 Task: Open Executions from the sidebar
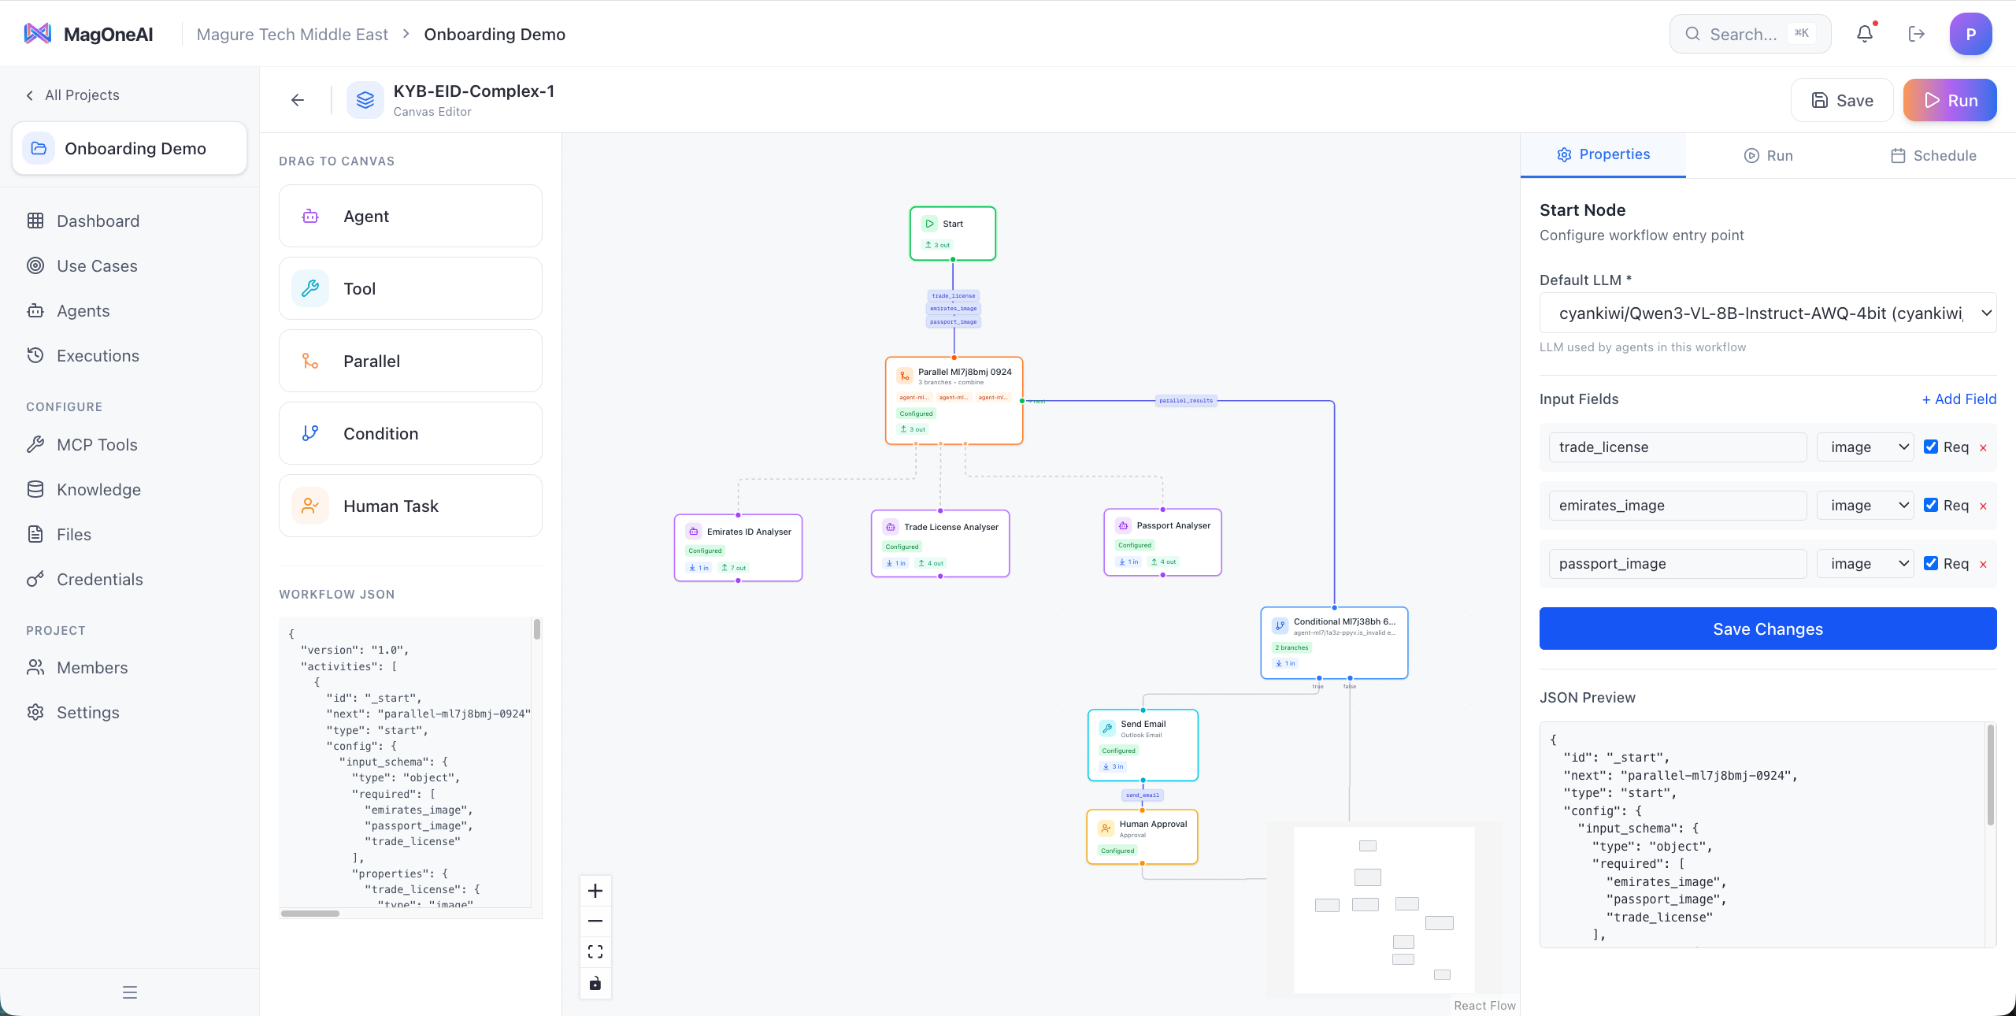(96, 355)
